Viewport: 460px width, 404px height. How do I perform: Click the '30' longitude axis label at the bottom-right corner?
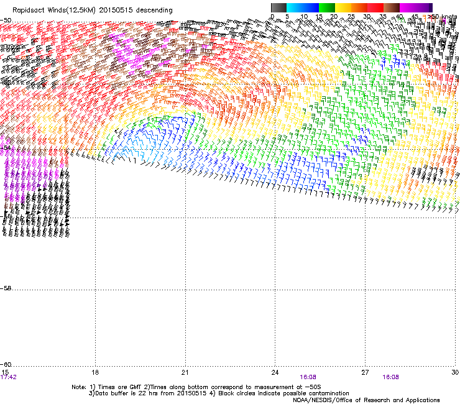455,372
